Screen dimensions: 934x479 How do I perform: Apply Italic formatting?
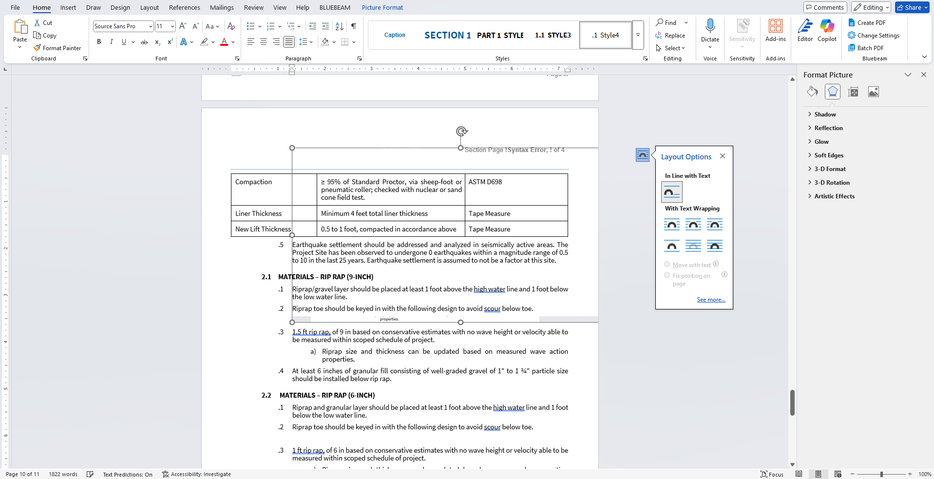pyautogui.click(x=112, y=42)
